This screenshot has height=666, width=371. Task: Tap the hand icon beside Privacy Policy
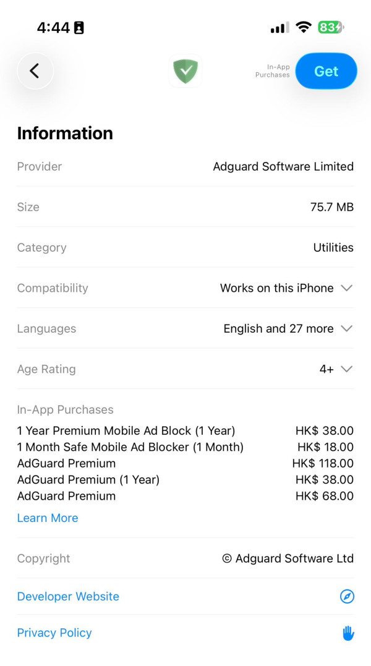(x=348, y=633)
